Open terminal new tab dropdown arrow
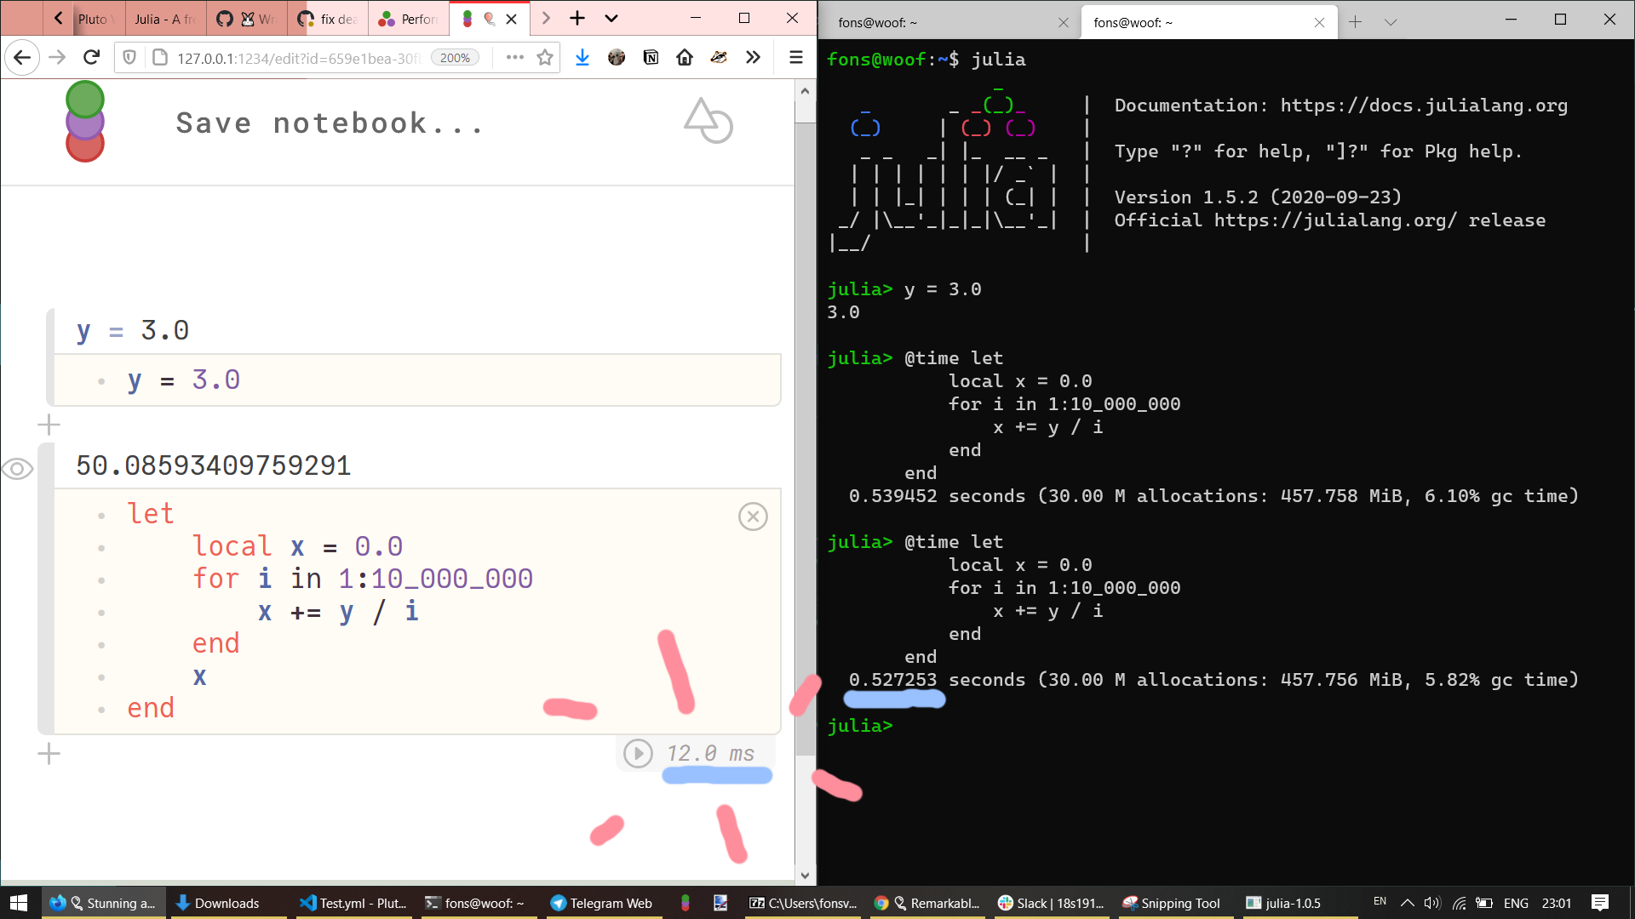The width and height of the screenshot is (1635, 919). (1391, 22)
